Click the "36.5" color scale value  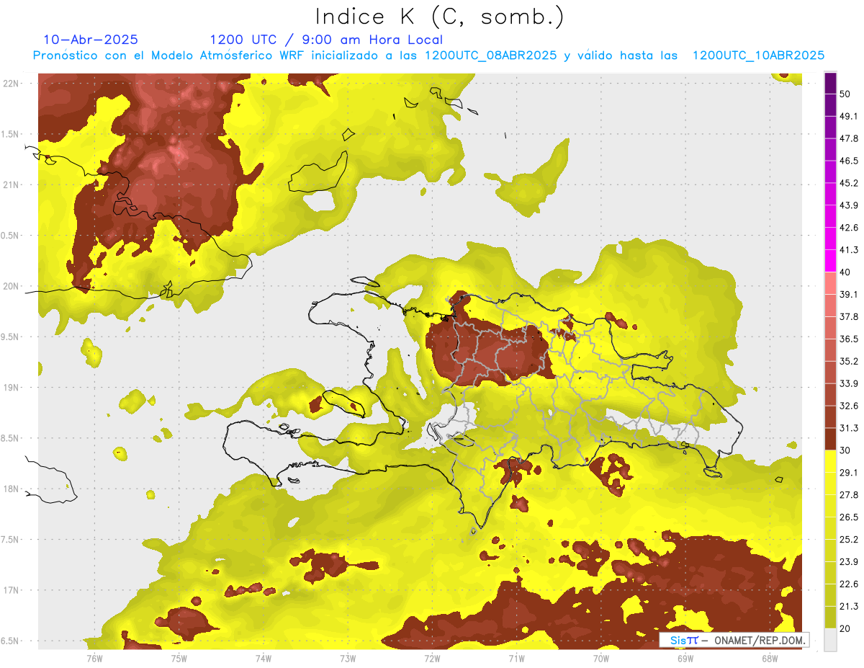[849, 339]
